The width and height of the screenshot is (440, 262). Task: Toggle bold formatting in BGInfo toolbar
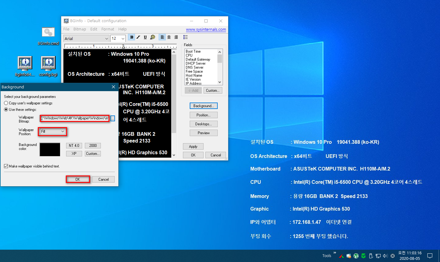pyautogui.click(x=132, y=37)
